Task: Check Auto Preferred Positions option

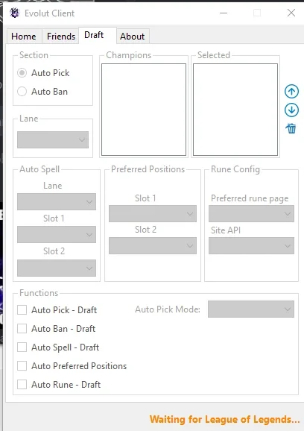Action: (x=22, y=366)
